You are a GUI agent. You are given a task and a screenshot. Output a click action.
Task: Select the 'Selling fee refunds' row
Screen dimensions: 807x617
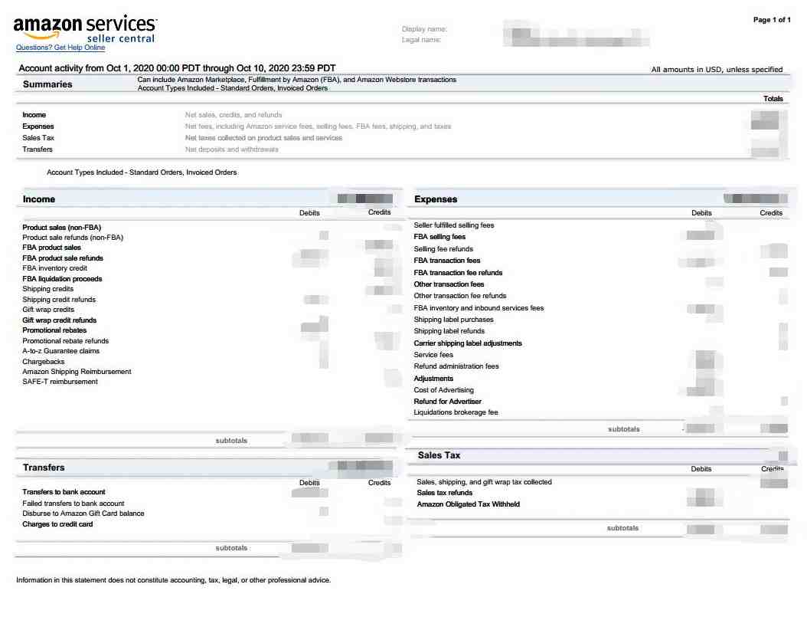(443, 249)
